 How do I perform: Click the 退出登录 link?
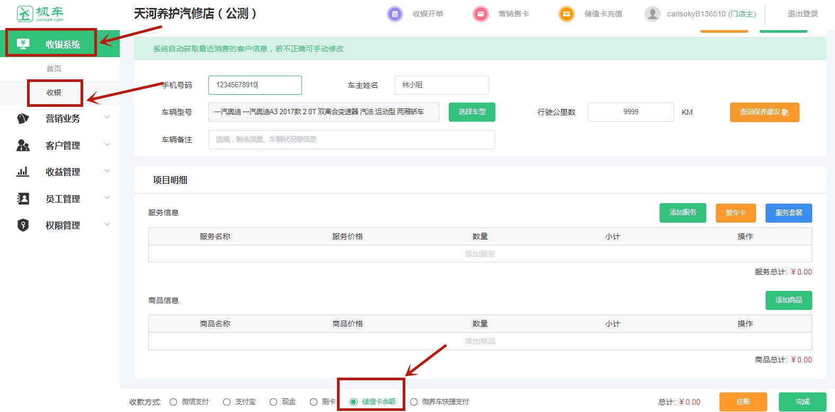[802, 14]
